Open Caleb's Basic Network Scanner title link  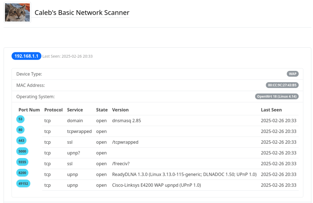click(82, 13)
